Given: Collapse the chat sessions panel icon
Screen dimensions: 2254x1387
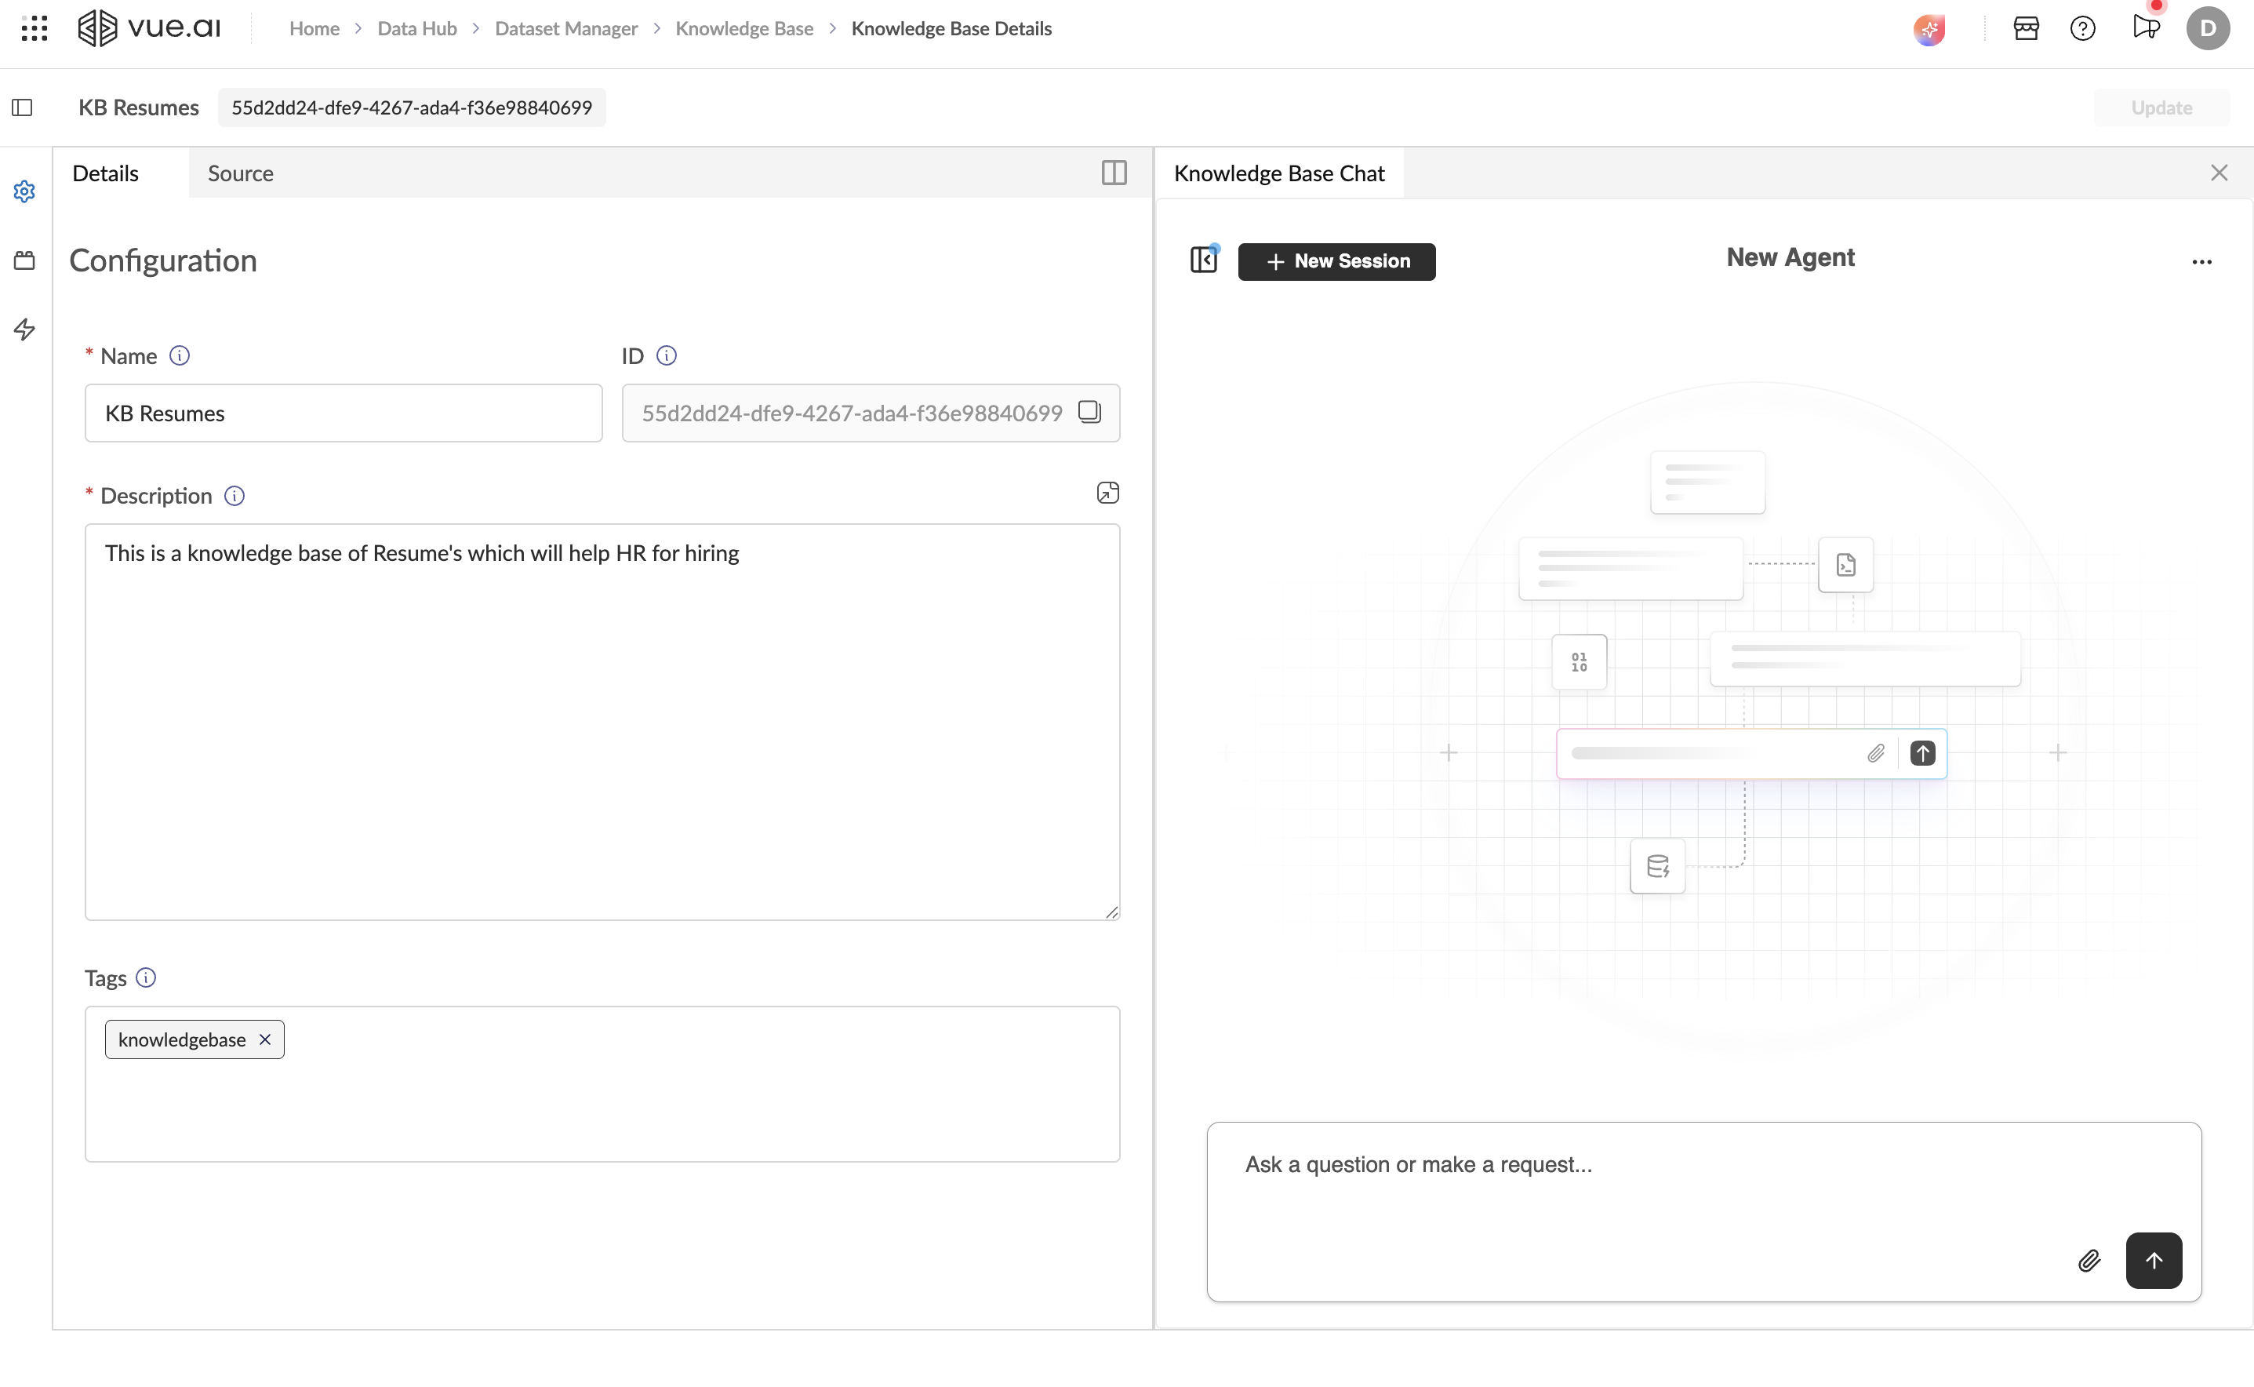Looking at the screenshot, I should click(x=1204, y=260).
